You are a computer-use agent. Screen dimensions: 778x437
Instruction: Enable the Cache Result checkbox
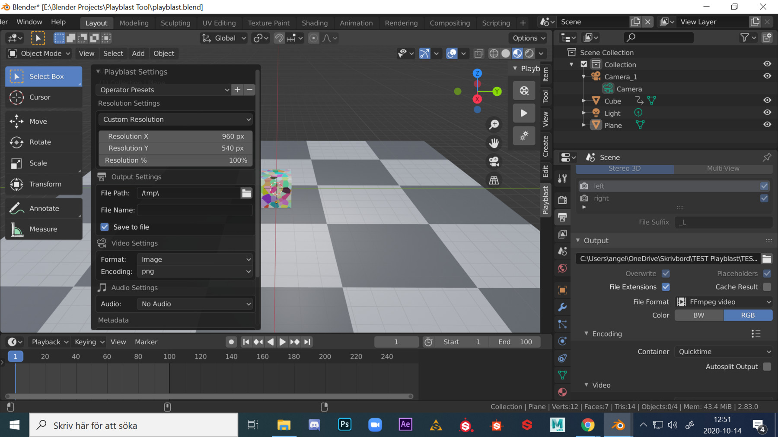[x=767, y=287]
